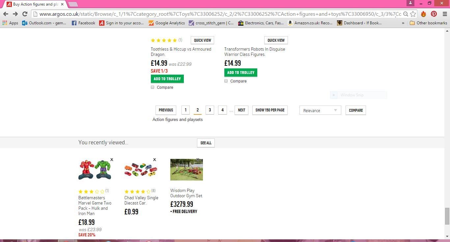Screen dimensions: 450x242
Task: Close the Buy Action figures tab
Action: click(x=62, y=4)
